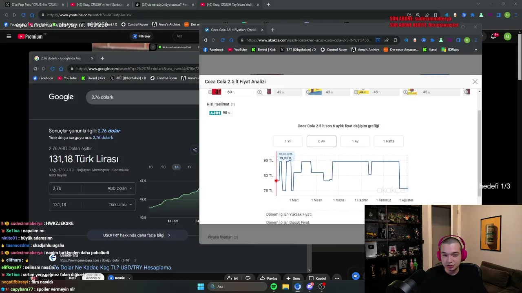Viewport: 522px width, 293px height.
Task: Like the YouTube video
Action: point(232,278)
